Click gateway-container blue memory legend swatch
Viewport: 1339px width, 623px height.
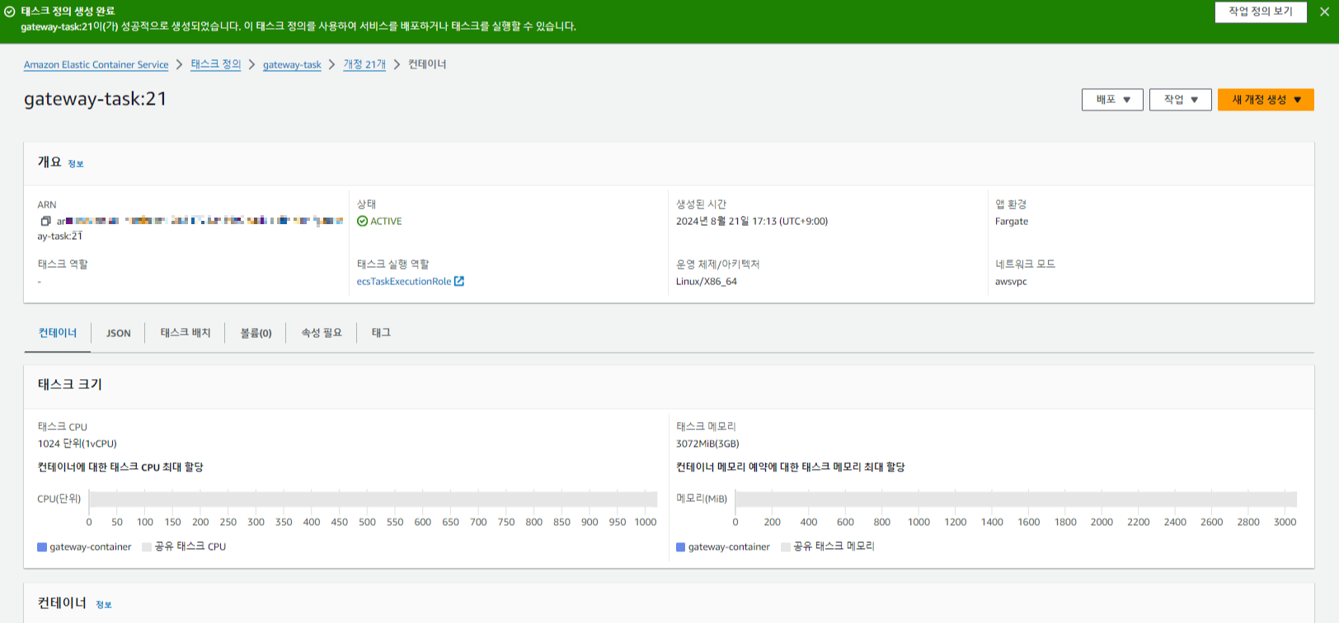[x=681, y=547]
